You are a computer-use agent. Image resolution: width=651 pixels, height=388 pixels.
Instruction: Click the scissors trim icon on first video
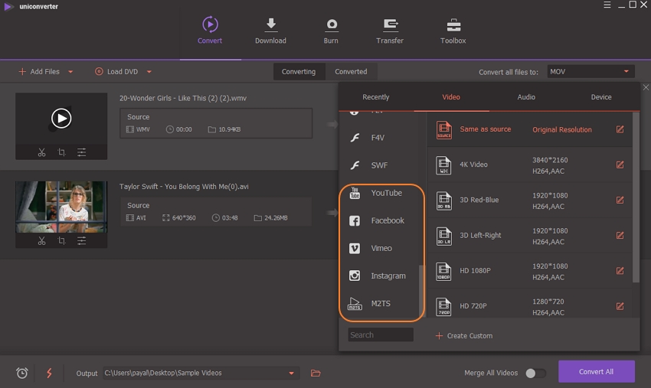41,152
